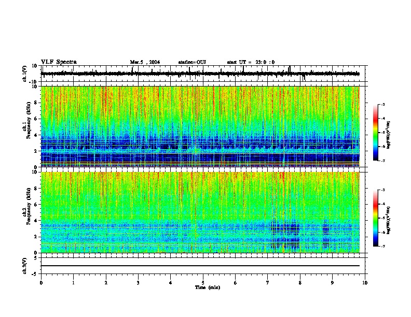Screen dimensions: 411x317
Task: Click the "station=OUJ" header label
Action: (x=192, y=62)
